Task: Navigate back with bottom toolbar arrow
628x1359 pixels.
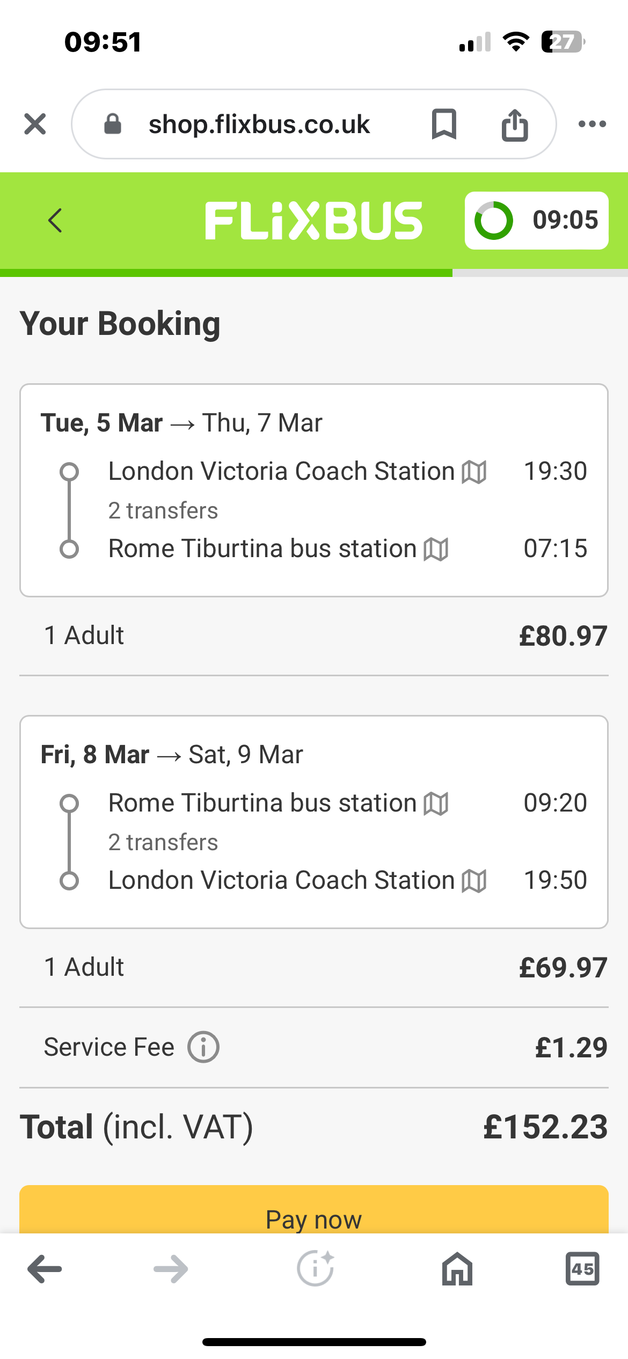Action: click(45, 1269)
